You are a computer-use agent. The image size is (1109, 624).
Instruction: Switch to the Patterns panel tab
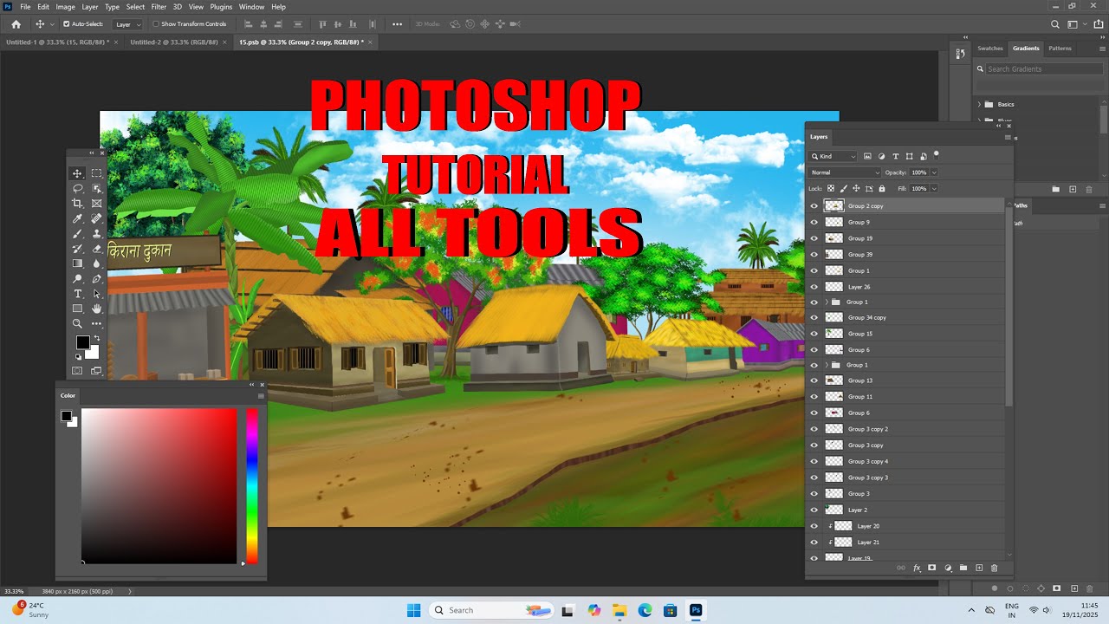1060,49
